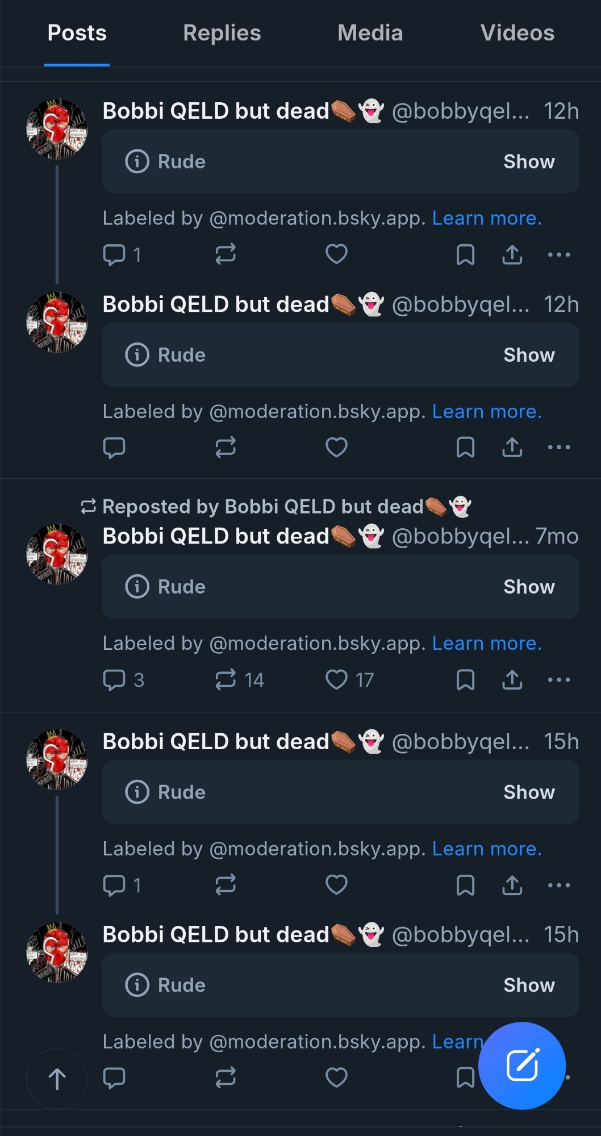Open replies on the post with 3 comments
This screenshot has height=1136, width=601.
pyautogui.click(x=114, y=679)
